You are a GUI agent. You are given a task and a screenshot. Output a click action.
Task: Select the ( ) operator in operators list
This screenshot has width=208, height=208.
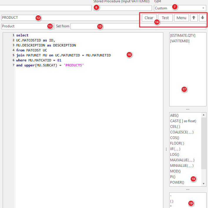coord(172,201)
